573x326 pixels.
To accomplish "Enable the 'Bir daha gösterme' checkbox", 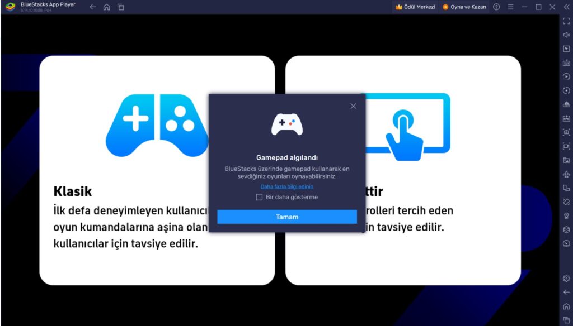I will click(x=259, y=197).
